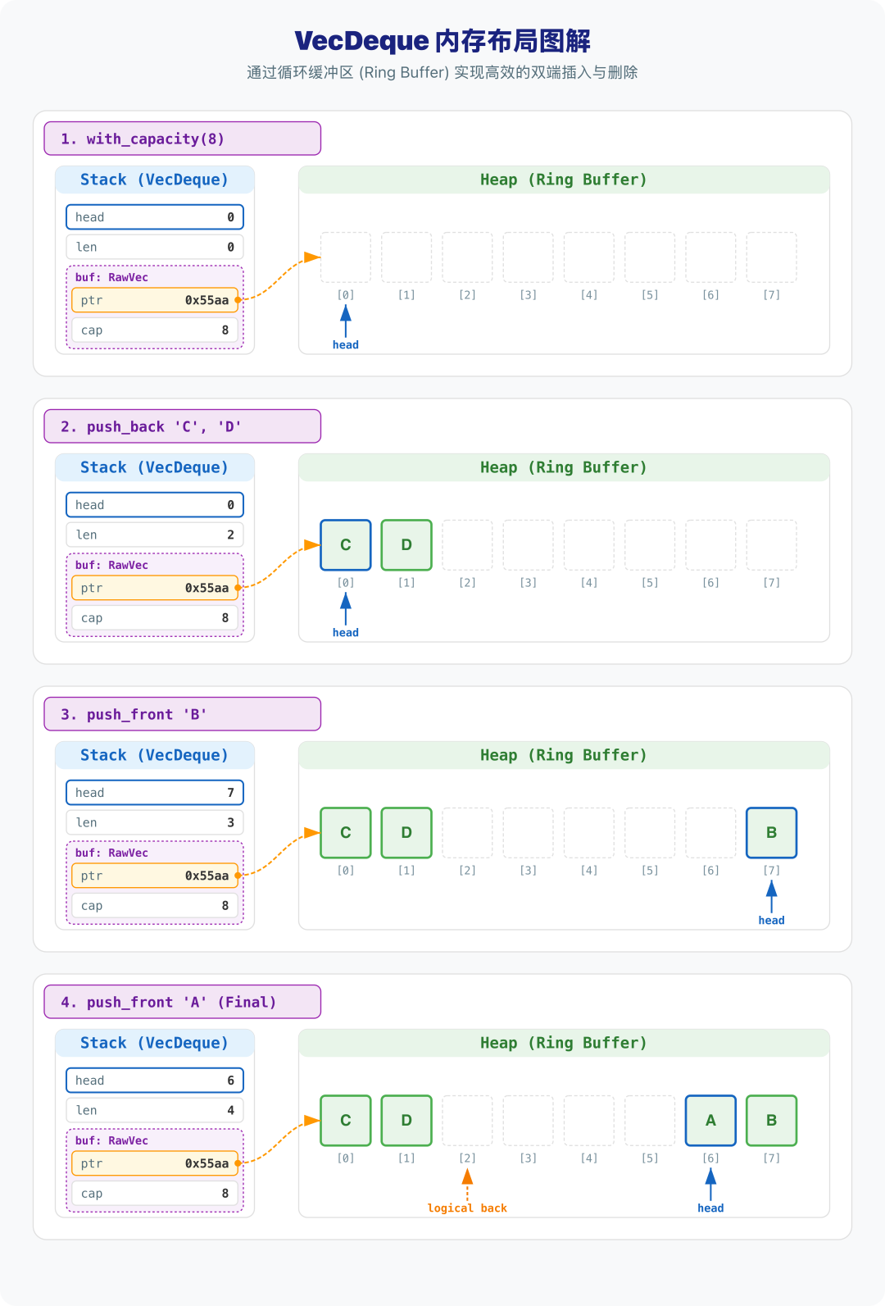Click the blue head arrow under index [6]
This screenshot has width=885, height=1306.
point(710,1184)
